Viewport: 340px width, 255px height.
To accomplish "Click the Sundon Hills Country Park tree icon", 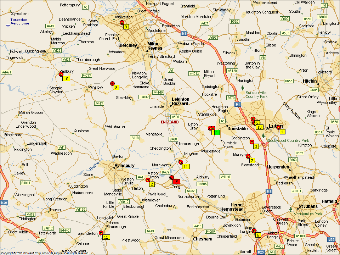I will click(x=242, y=88).
